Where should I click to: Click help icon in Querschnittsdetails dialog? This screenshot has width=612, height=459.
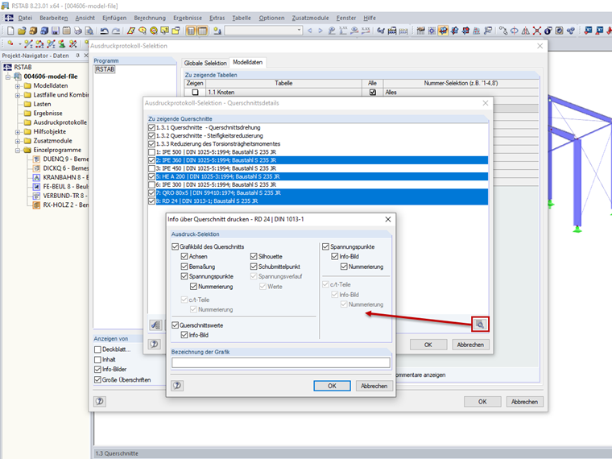pos(154,344)
